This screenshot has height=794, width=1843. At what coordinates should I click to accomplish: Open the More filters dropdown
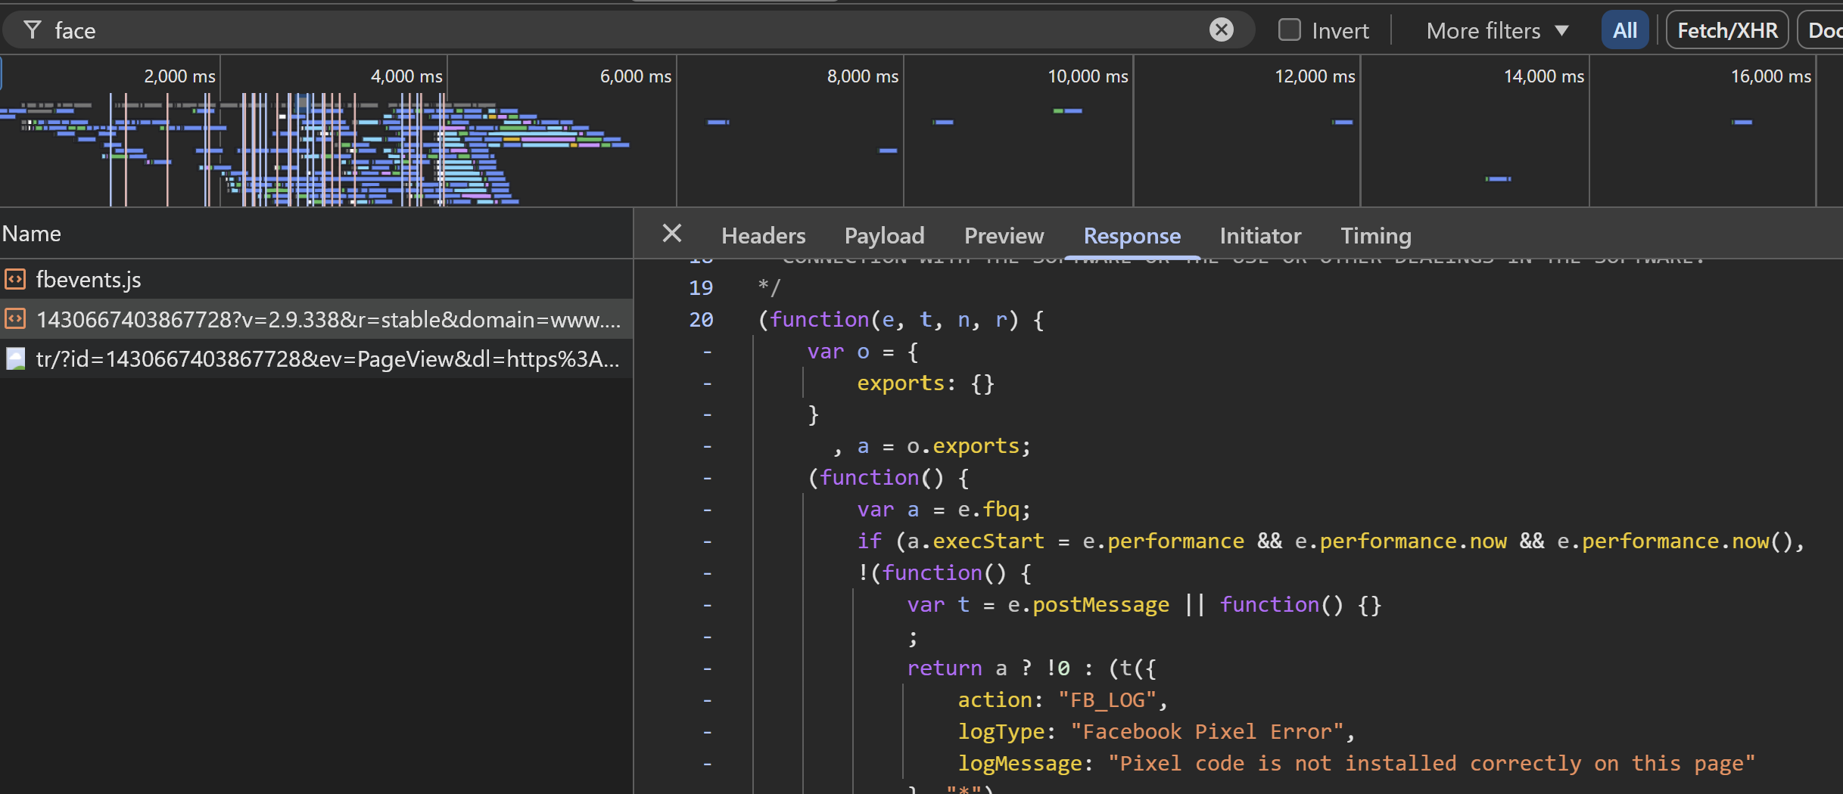click(1497, 31)
